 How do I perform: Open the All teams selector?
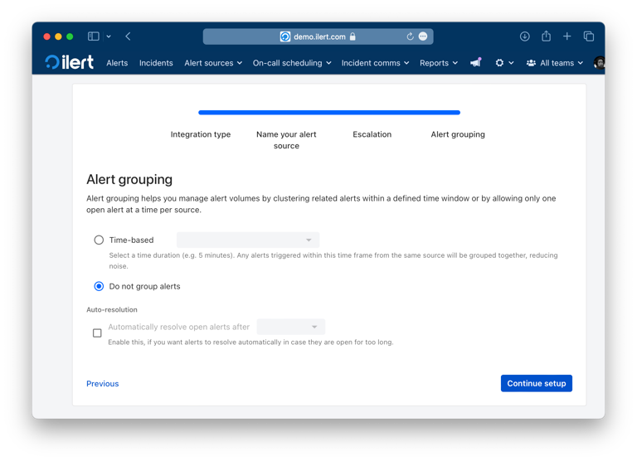(555, 63)
